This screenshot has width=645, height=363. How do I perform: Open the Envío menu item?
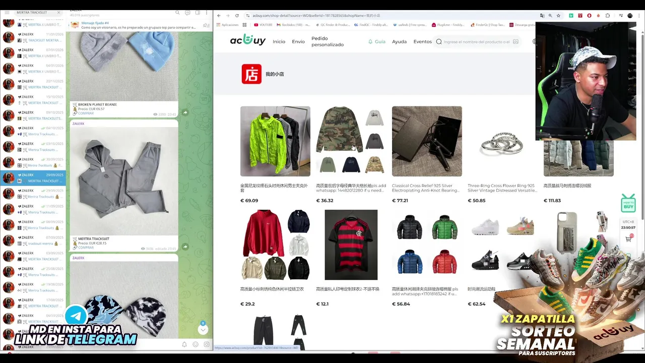pyautogui.click(x=298, y=42)
